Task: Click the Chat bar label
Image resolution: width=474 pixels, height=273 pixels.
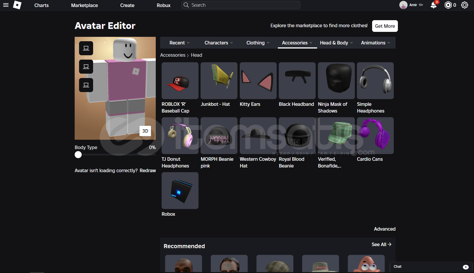Action: coord(397,267)
